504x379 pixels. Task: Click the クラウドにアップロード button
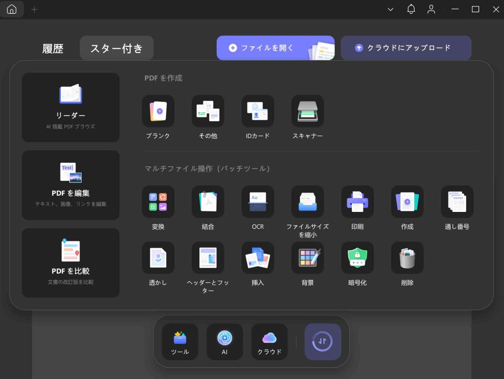coord(406,48)
